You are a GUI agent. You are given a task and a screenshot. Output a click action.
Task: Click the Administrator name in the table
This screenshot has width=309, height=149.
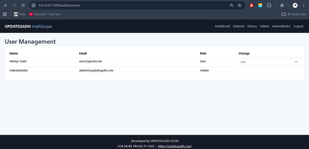tap(18, 70)
